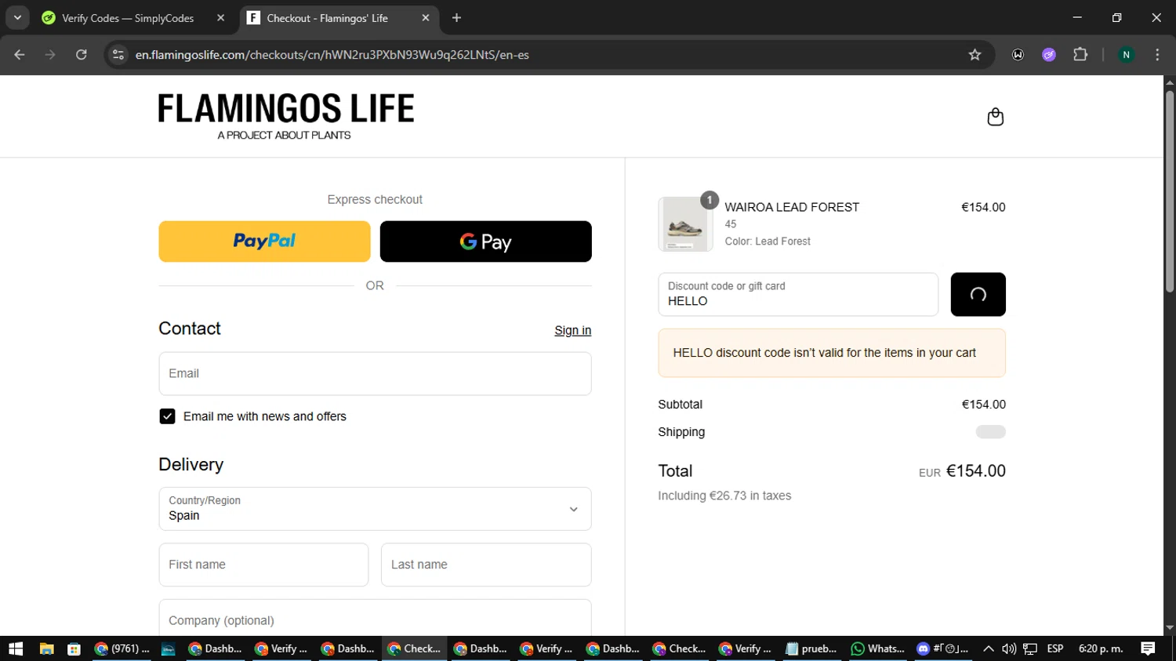This screenshot has height=661, width=1176.
Task: Go back to the previous page
Action: [20, 55]
